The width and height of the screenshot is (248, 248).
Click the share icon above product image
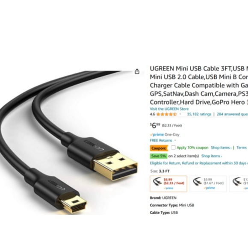tap(137, 71)
